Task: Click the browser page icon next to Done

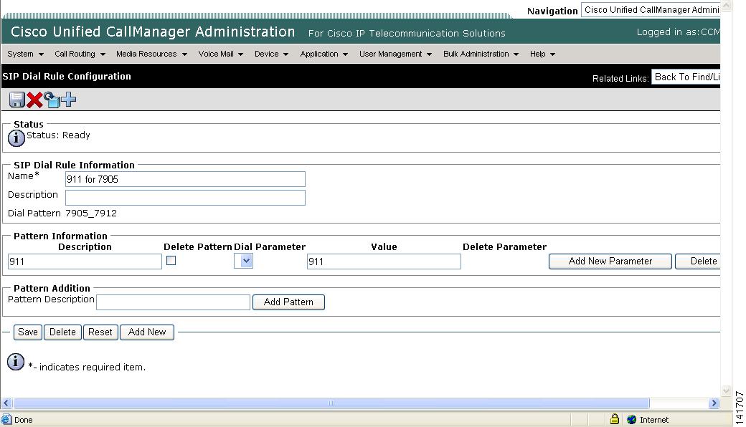Action: click(x=6, y=419)
